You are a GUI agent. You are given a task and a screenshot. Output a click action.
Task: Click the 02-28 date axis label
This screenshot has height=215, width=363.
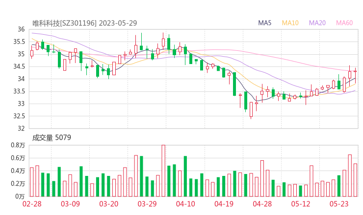[x=32, y=204]
